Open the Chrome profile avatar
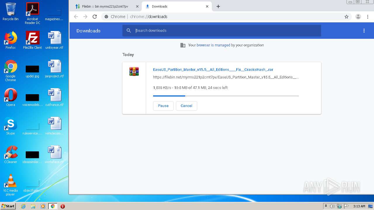The height and width of the screenshot is (210, 374). click(x=358, y=17)
